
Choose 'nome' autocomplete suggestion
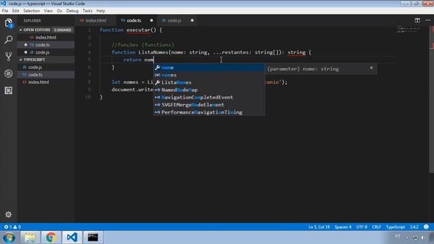(210, 68)
